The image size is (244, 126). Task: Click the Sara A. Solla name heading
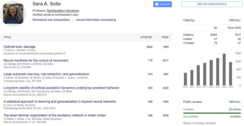coord(47,4)
